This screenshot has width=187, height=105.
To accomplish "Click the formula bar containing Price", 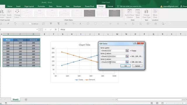I will pyautogui.click(x=123, y=29).
